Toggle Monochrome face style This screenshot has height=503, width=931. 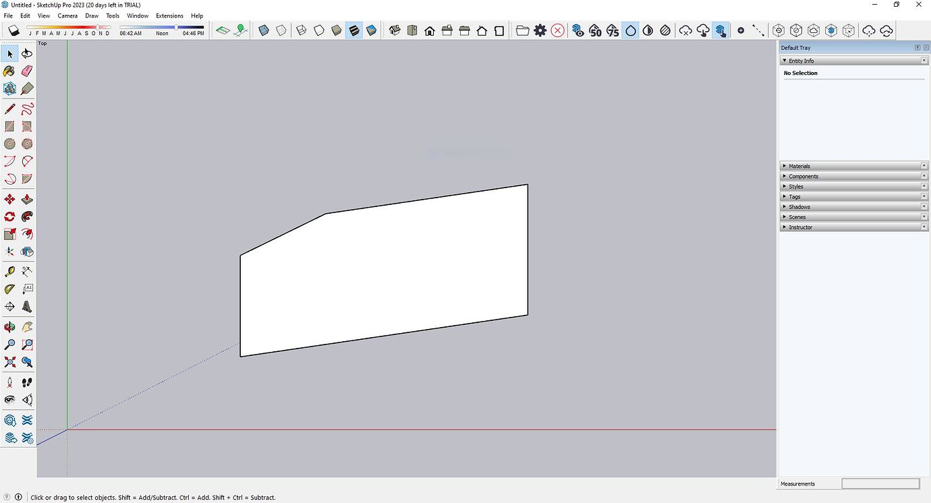tap(370, 30)
